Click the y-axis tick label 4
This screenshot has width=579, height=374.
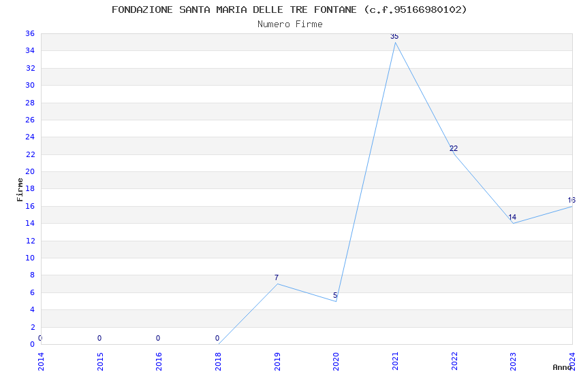pyautogui.click(x=32, y=309)
